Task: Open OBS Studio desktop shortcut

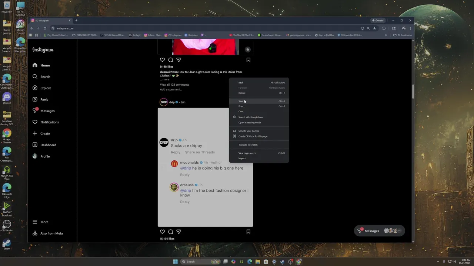Action: [7, 226]
